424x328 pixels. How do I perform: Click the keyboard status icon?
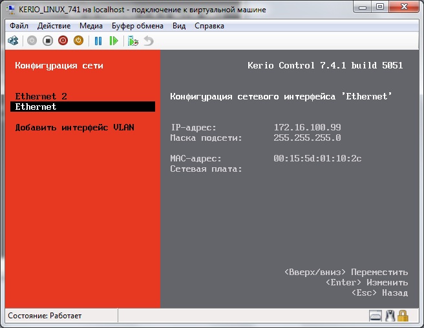point(376,316)
